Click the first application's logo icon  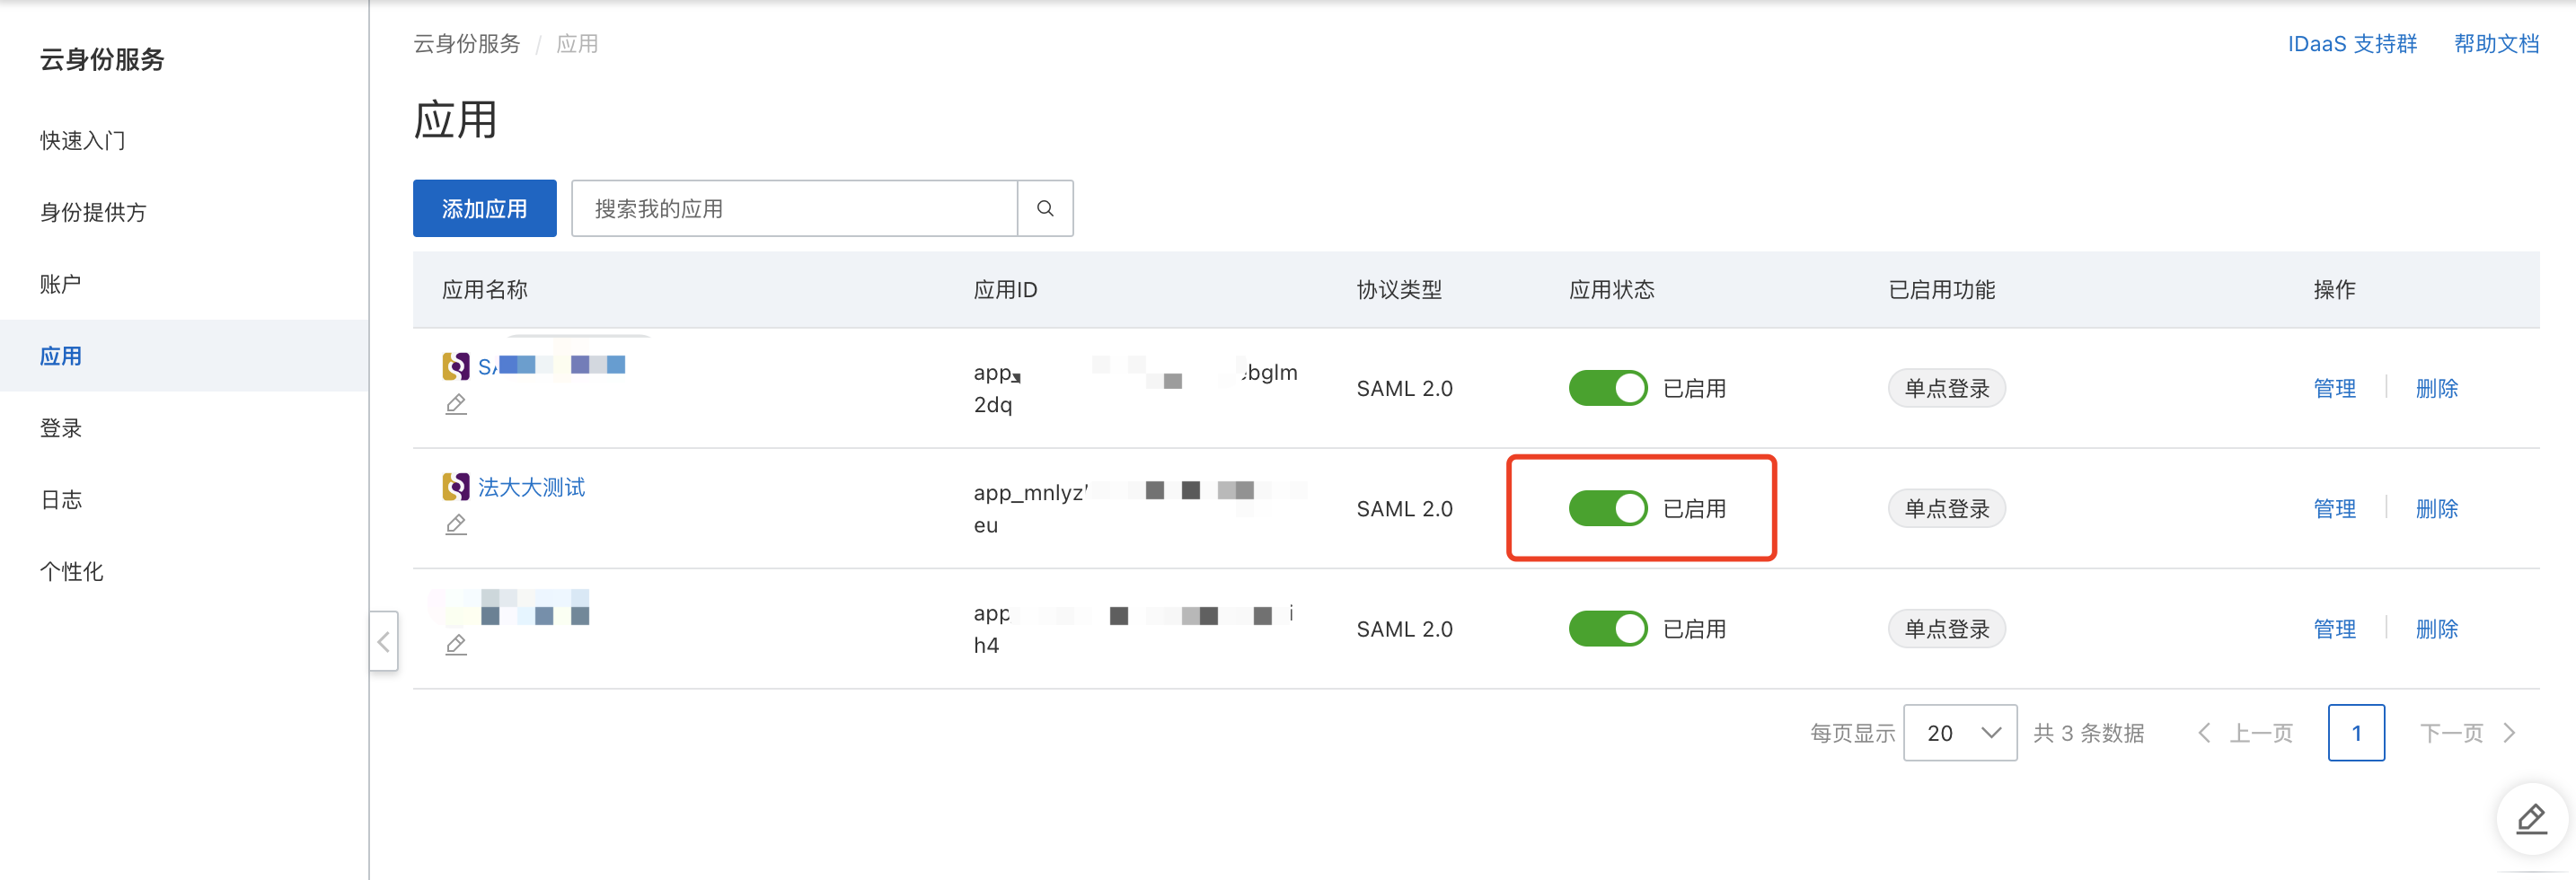pyautogui.click(x=456, y=366)
